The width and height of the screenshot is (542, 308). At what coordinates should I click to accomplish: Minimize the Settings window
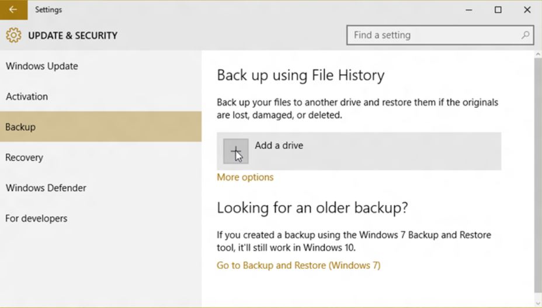(x=469, y=10)
